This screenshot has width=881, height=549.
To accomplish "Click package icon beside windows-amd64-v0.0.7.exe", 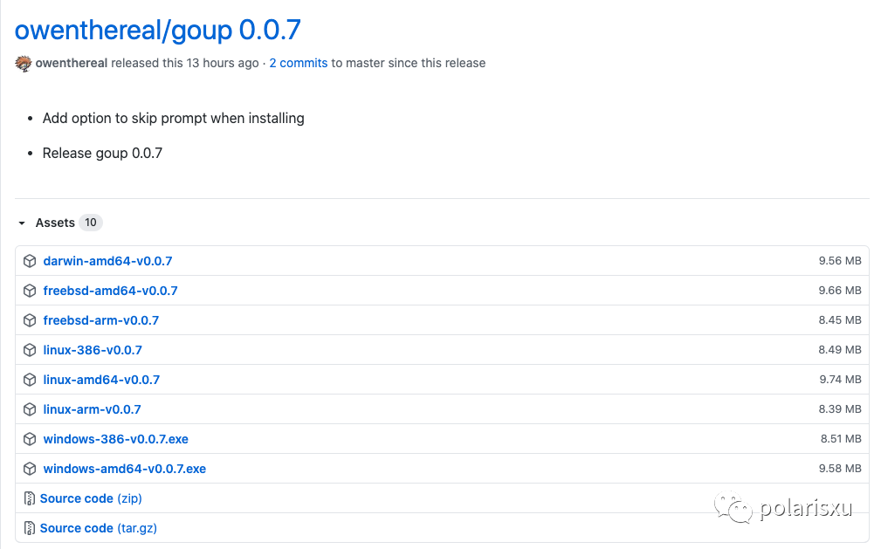I will 30,469.
